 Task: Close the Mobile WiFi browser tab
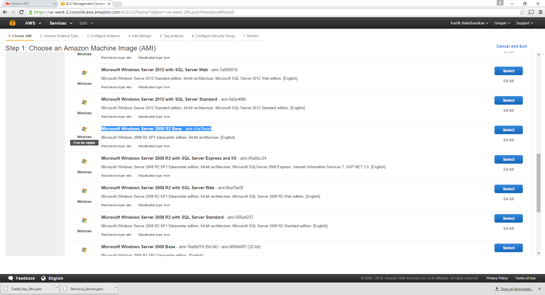[x=54, y=4]
